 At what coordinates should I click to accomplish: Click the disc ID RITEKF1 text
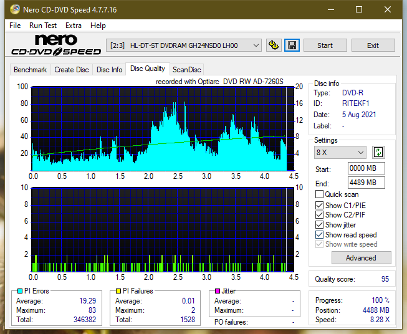point(355,103)
